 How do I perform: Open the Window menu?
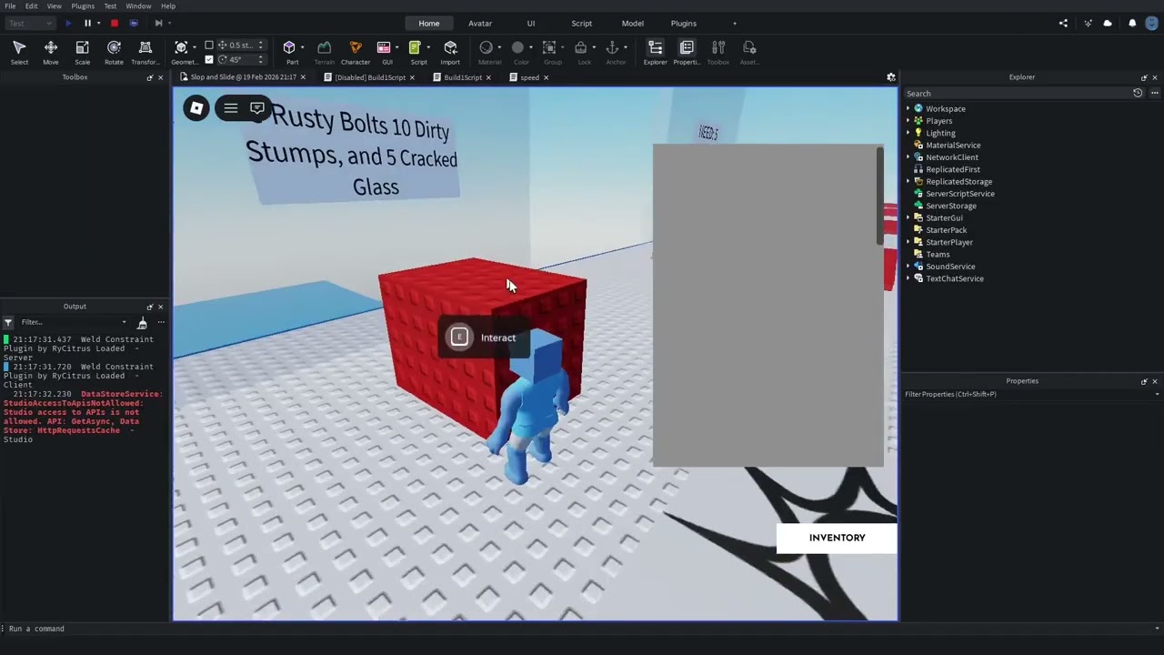[x=138, y=6]
